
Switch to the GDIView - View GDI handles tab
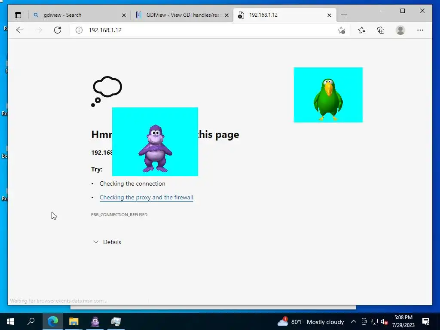pyautogui.click(x=182, y=15)
